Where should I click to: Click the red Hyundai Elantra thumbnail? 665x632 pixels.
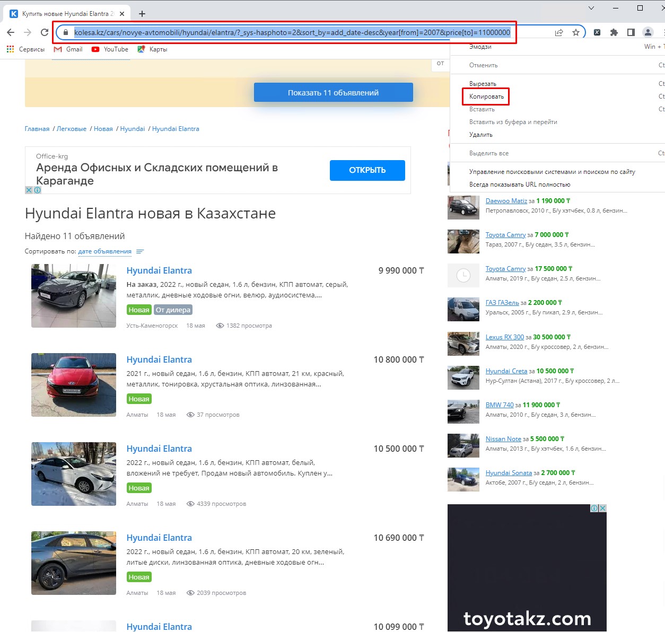74,385
